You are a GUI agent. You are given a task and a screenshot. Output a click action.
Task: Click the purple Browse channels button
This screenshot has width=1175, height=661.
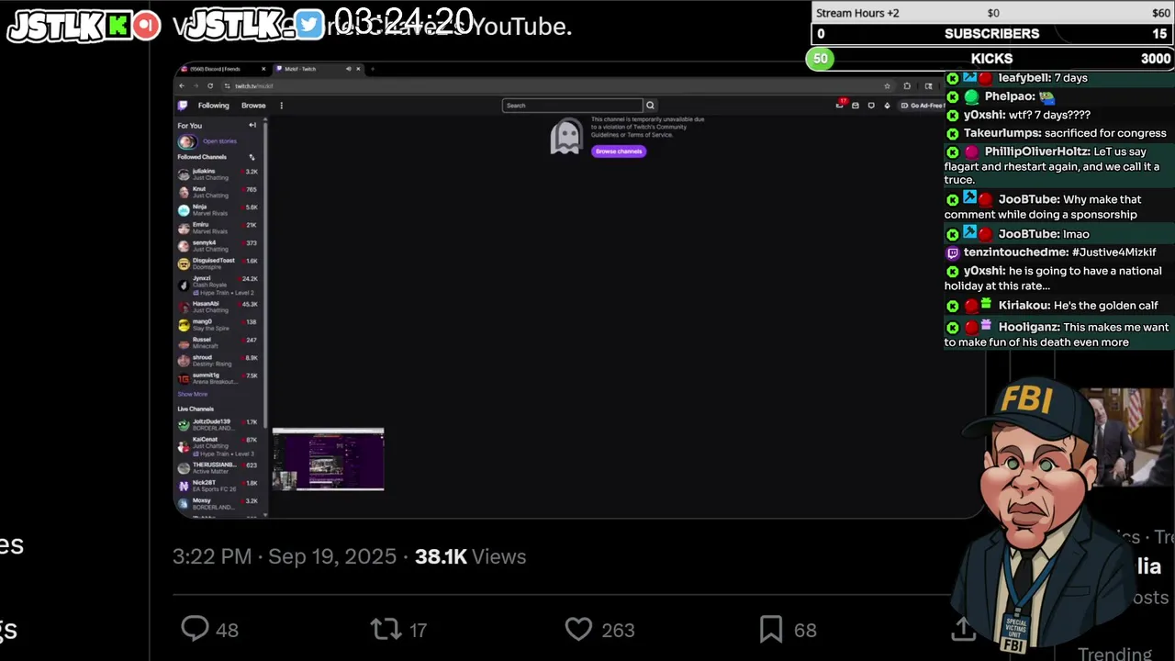click(x=619, y=151)
